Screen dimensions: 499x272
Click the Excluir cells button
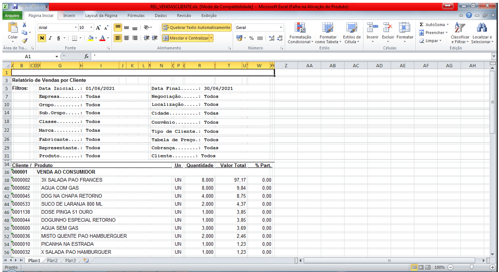pos(388,33)
